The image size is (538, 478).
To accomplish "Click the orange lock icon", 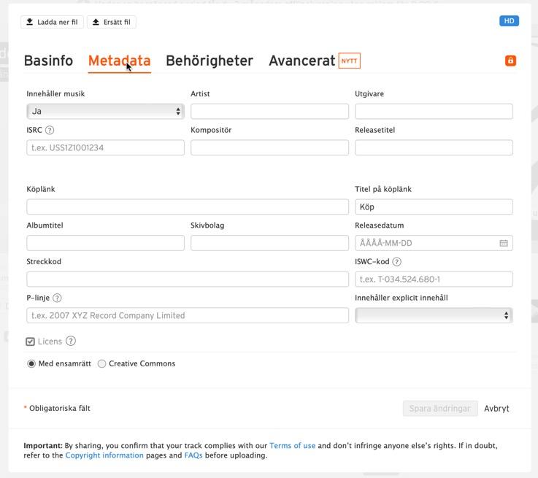I will [510, 61].
